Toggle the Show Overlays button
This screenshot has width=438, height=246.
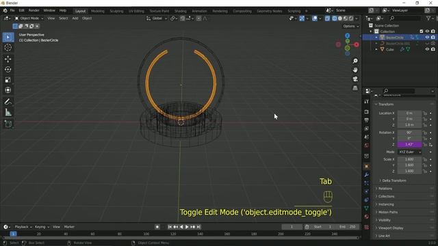[x=315, y=18]
